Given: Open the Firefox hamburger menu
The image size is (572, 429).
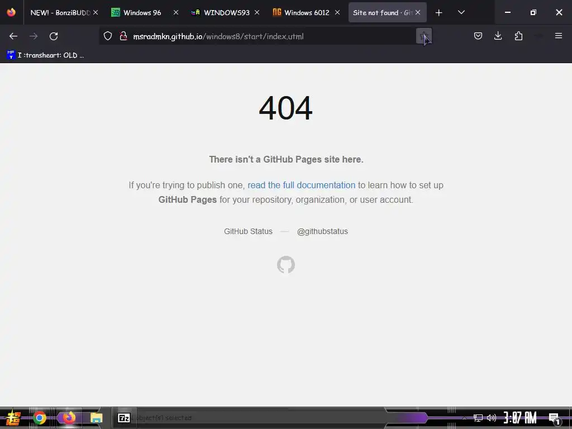Looking at the screenshot, I should pos(558,36).
